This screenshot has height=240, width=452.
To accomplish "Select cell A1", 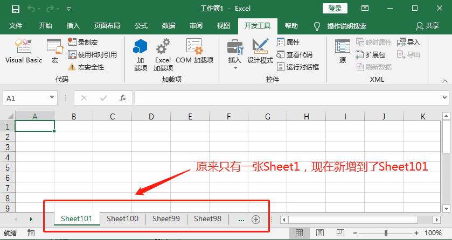I will pos(34,126).
